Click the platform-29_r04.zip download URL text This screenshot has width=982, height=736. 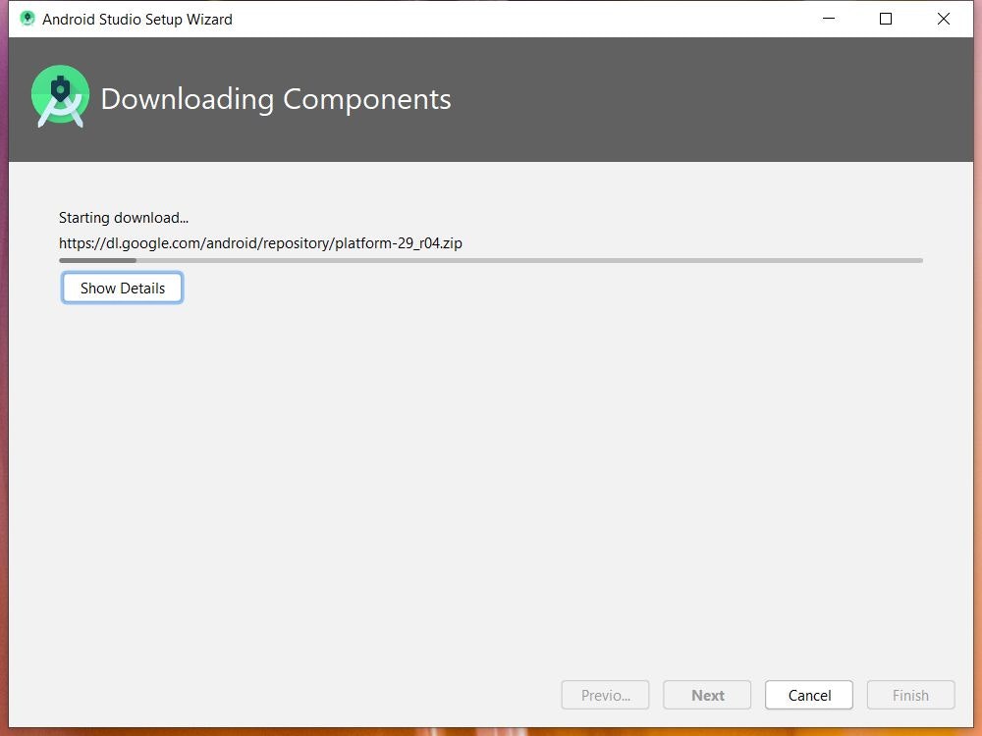260,242
